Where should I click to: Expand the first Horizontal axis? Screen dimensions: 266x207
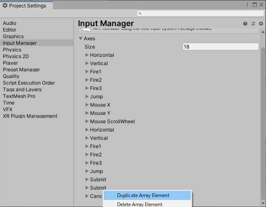point(87,55)
